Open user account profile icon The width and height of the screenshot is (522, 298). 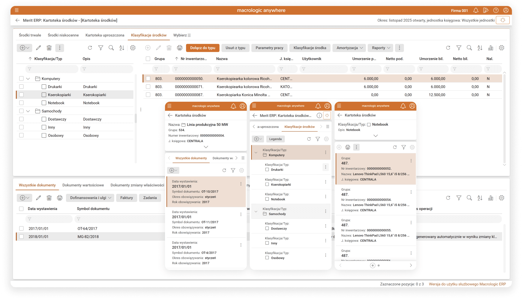click(x=506, y=10)
